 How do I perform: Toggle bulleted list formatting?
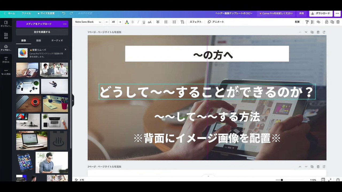[166, 22]
